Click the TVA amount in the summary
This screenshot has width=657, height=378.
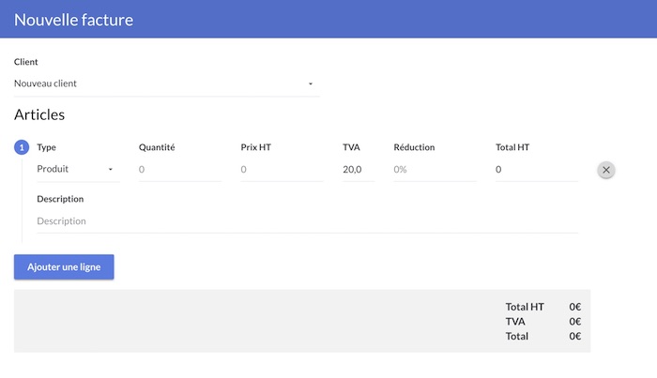click(x=574, y=321)
